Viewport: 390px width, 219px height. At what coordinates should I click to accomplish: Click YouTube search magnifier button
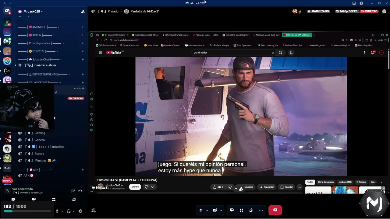[x=281, y=53]
